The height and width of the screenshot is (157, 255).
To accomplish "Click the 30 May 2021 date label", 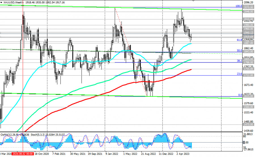I will coord(78,154).
